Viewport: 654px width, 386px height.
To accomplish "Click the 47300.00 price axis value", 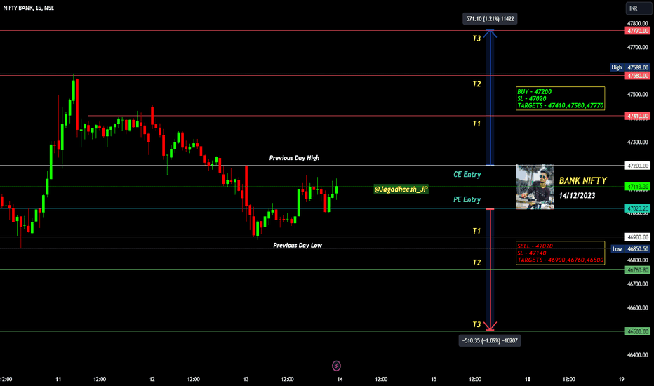I will click(638, 142).
